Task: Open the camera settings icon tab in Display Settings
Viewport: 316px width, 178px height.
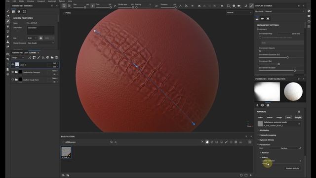Action: tap(262, 19)
